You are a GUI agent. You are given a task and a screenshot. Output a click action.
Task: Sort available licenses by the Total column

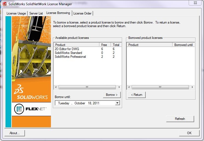coord(116,45)
